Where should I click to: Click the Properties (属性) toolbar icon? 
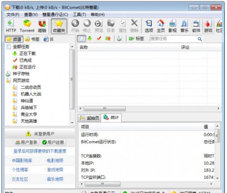click(x=123, y=26)
